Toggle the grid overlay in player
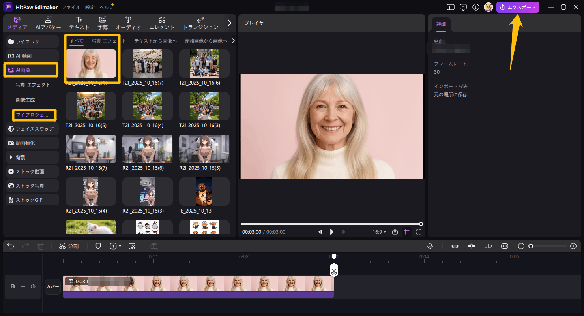 pos(407,232)
